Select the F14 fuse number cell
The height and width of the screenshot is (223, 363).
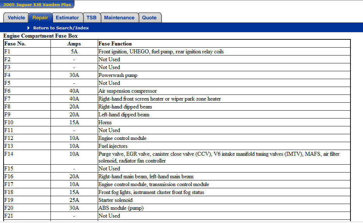(27, 157)
